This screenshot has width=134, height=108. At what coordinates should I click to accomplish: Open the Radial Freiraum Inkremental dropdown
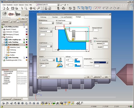point(51,31)
